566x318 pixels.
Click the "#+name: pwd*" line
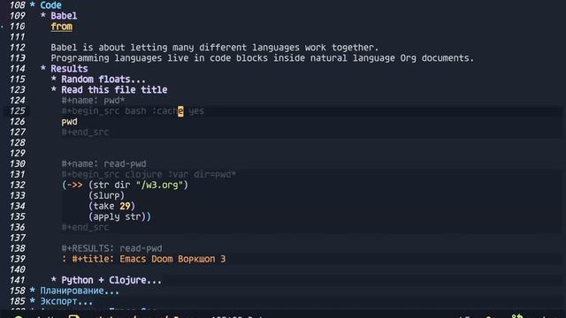tap(93, 101)
